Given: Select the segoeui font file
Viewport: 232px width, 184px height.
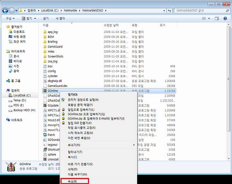Looking at the screenshot, I should click(53, 145).
